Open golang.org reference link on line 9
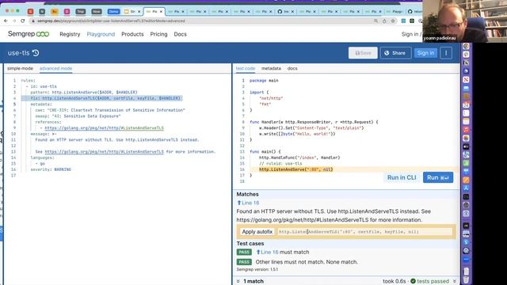Image resolution: width=507 pixels, height=285 pixels. [104, 128]
